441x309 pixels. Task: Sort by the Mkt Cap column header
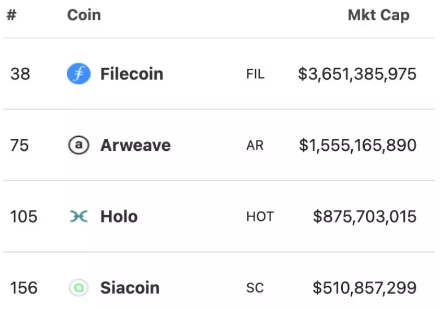point(378,15)
